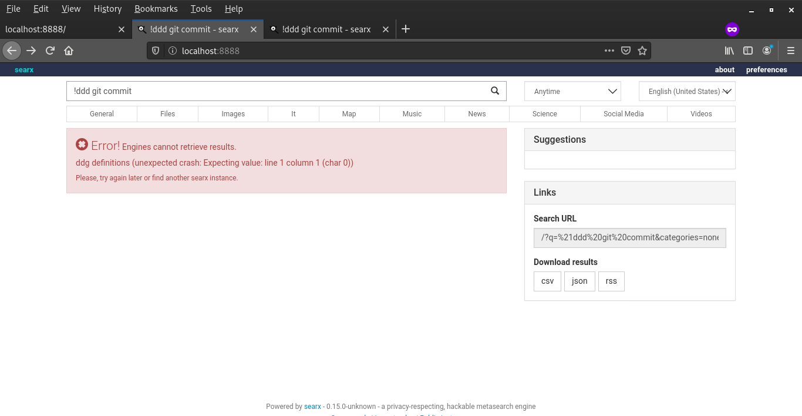Open the hamburger menu
Image resolution: width=802 pixels, height=416 pixels.
point(791,51)
